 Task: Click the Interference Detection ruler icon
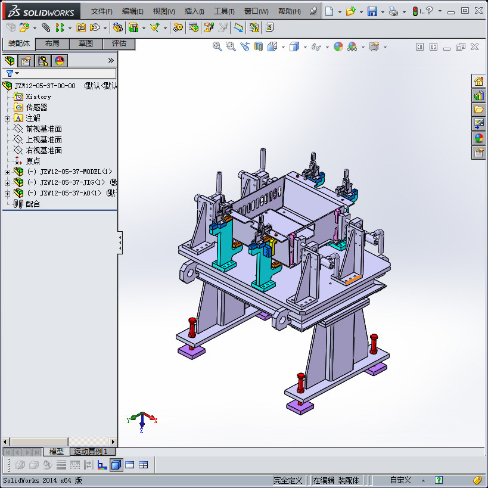239,27
